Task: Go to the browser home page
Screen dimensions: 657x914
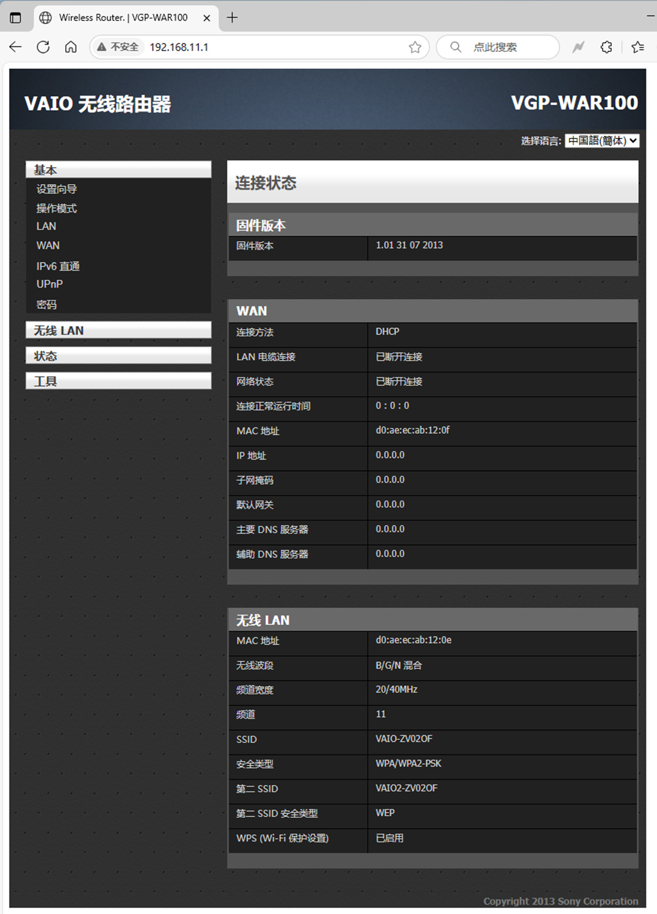Action: [x=70, y=47]
